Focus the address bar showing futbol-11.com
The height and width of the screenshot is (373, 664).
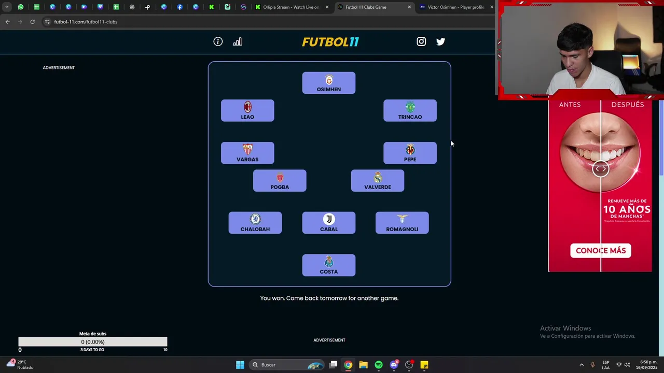tap(267, 22)
